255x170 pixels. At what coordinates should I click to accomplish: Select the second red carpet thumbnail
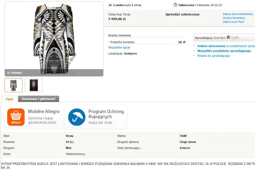tap(34, 85)
